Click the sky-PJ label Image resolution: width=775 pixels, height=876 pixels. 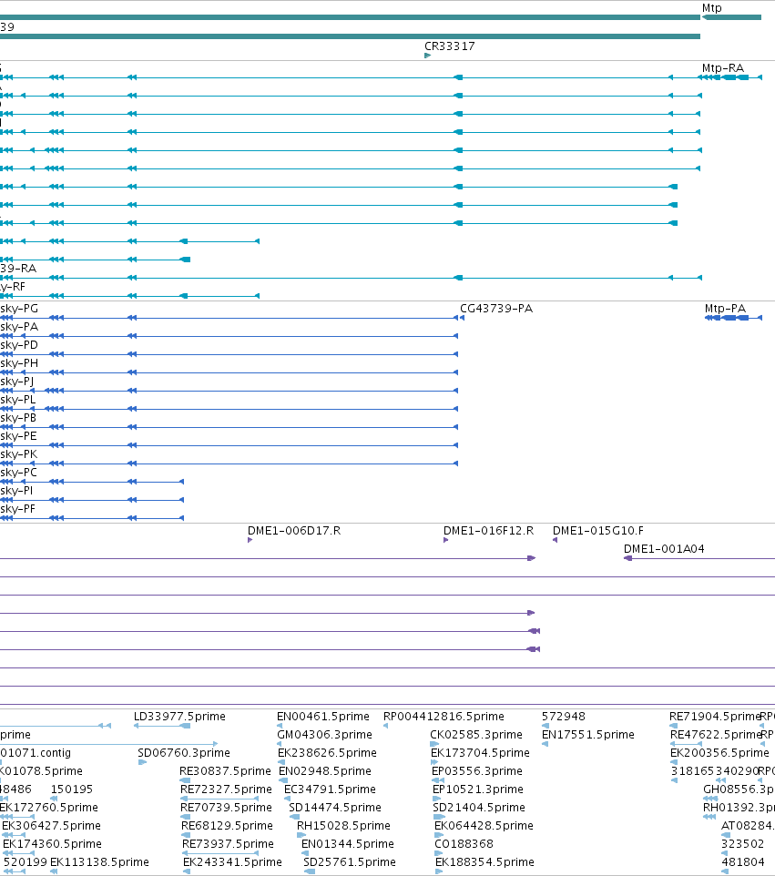[x=17, y=382]
